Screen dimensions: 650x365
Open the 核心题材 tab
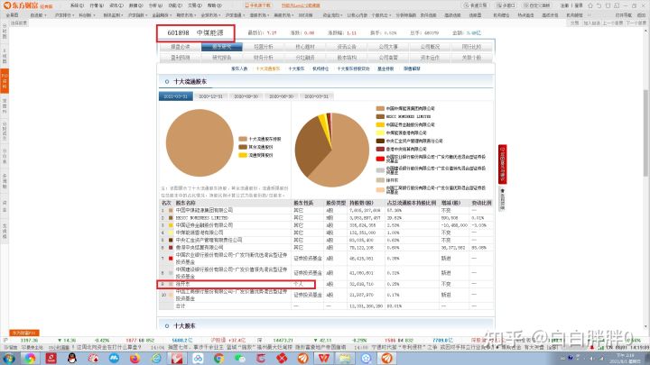pyautogui.click(x=305, y=47)
